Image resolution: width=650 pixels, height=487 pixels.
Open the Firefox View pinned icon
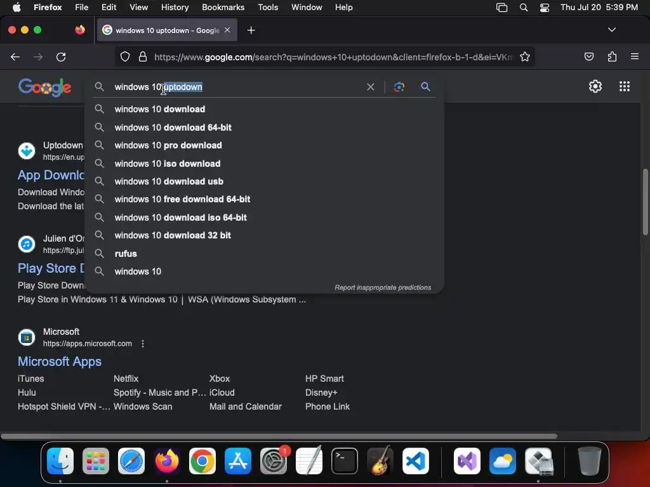click(80, 30)
